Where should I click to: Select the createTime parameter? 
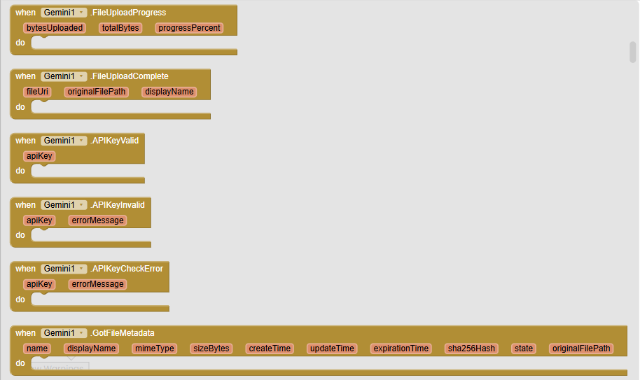pos(270,349)
